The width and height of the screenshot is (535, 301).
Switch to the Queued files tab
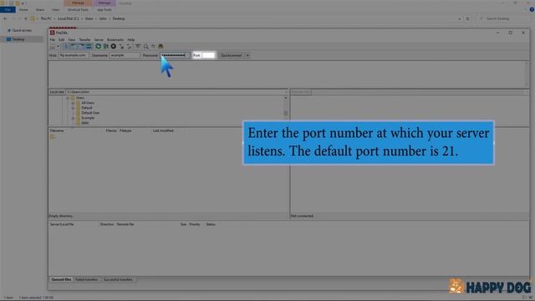(x=61, y=279)
